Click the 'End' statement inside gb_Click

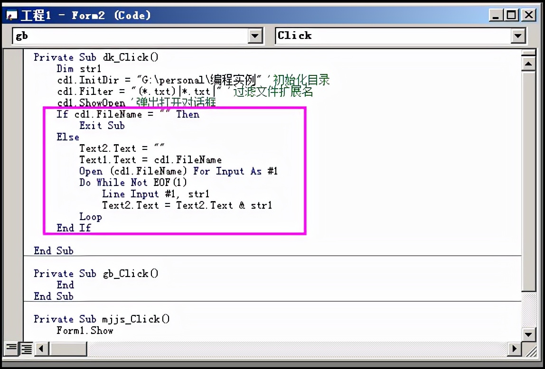coord(66,285)
